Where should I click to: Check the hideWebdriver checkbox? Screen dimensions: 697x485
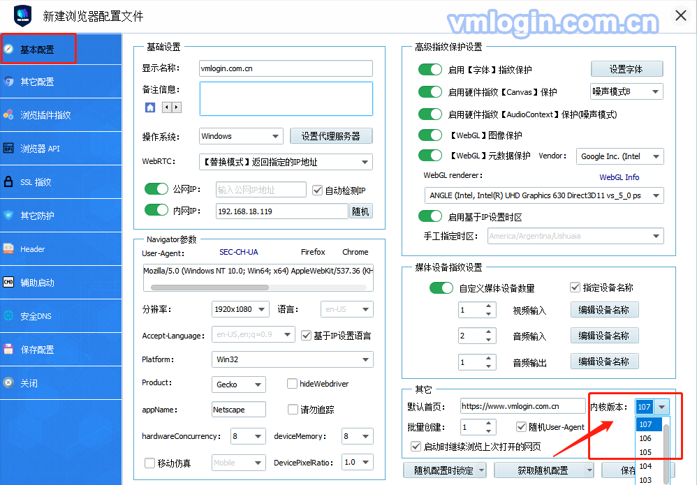point(292,383)
